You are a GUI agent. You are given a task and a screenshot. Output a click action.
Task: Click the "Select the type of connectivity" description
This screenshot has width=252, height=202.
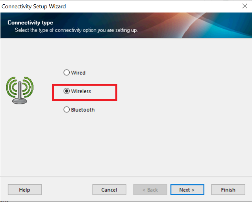(76, 30)
